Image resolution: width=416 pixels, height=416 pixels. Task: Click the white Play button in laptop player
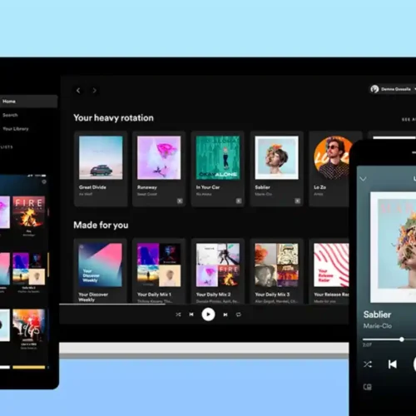click(x=208, y=314)
